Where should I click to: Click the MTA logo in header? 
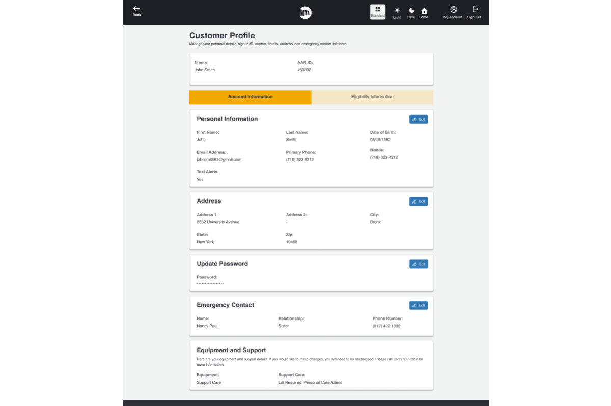[x=305, y=13]
